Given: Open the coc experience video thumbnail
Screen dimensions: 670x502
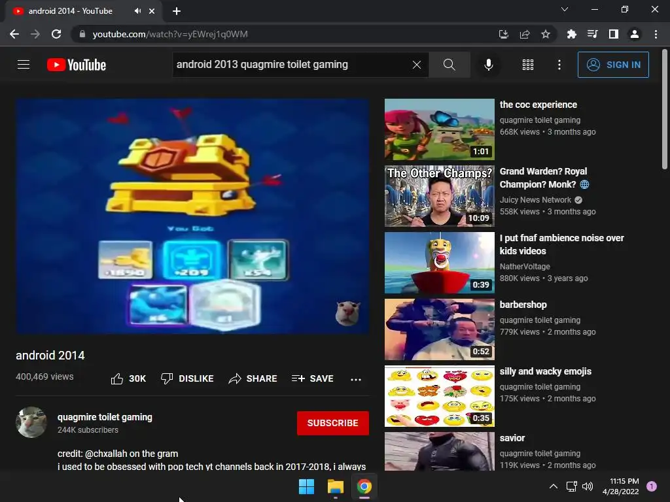Looking at the screenshot, I should click(x=439, y=129).
